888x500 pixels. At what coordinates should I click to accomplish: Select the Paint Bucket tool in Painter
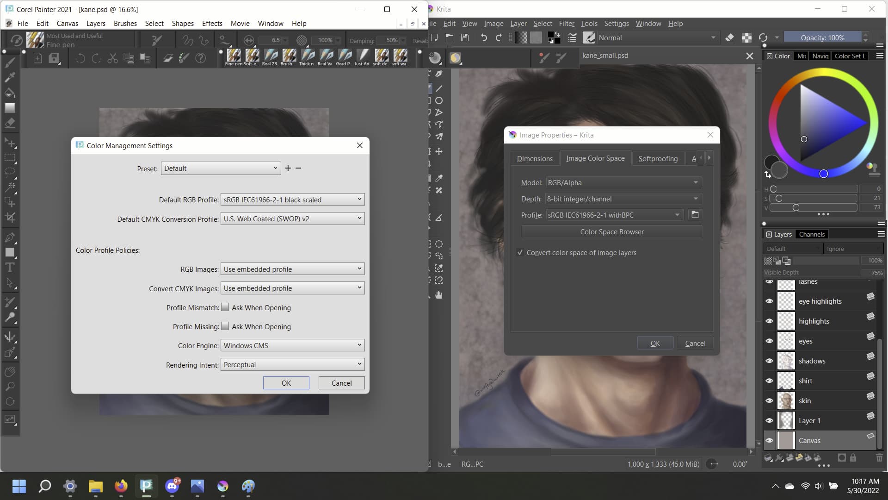(10, 93)
